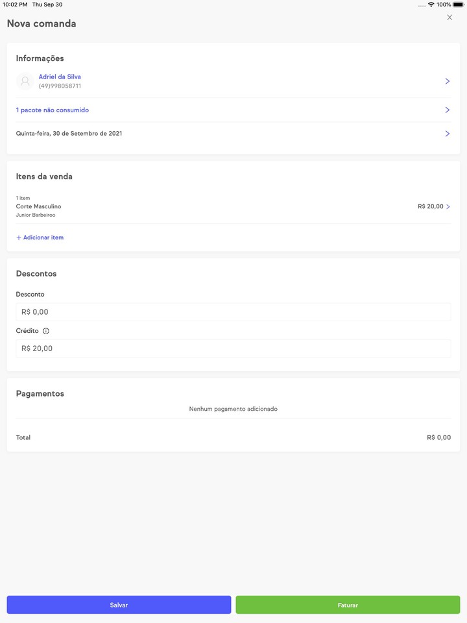Viewport: 467px width, 623px height.
Task: Expand the Adriel da Silva client details
Action: [447, 81]
